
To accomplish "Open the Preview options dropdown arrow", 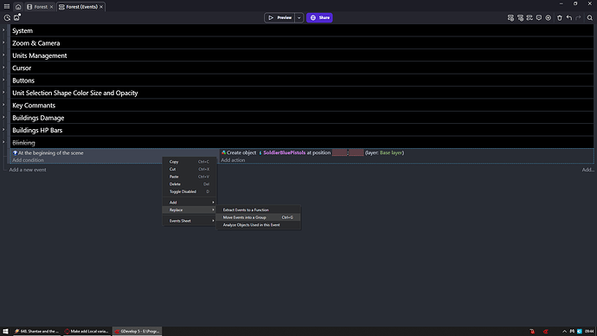I will click(298, 17).
